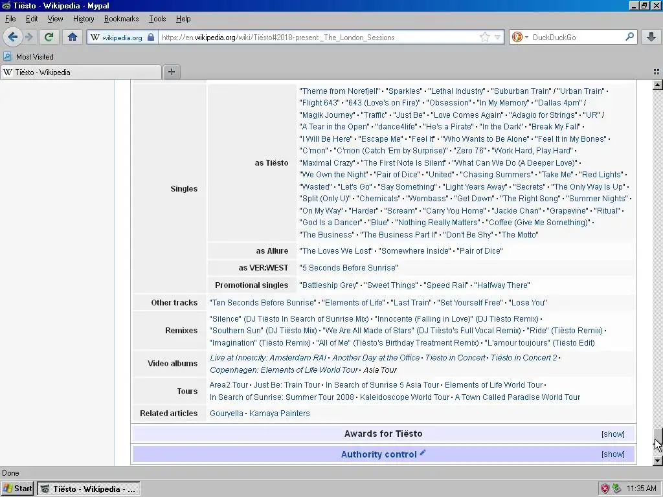Click "The Loves We Lost" Allure single
663x497 pixels.
(x=336, y=250)
